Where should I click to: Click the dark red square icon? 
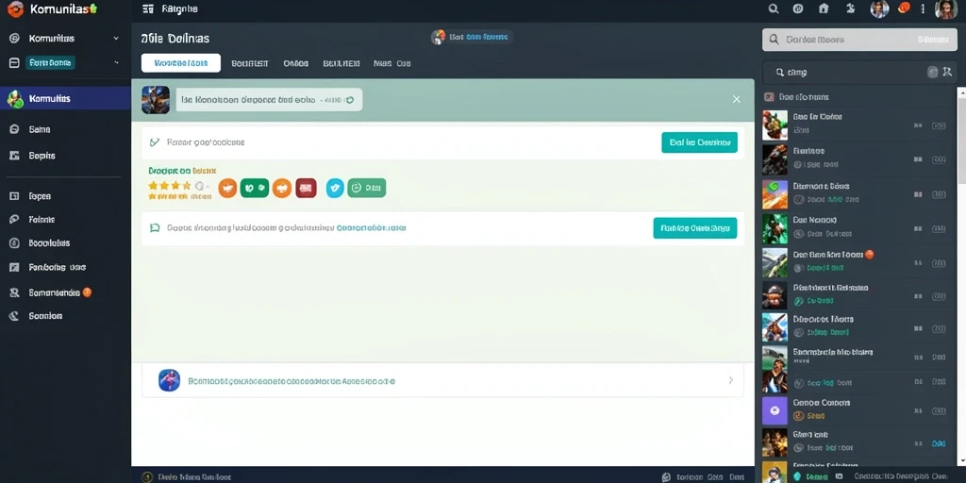coord(307,188)
